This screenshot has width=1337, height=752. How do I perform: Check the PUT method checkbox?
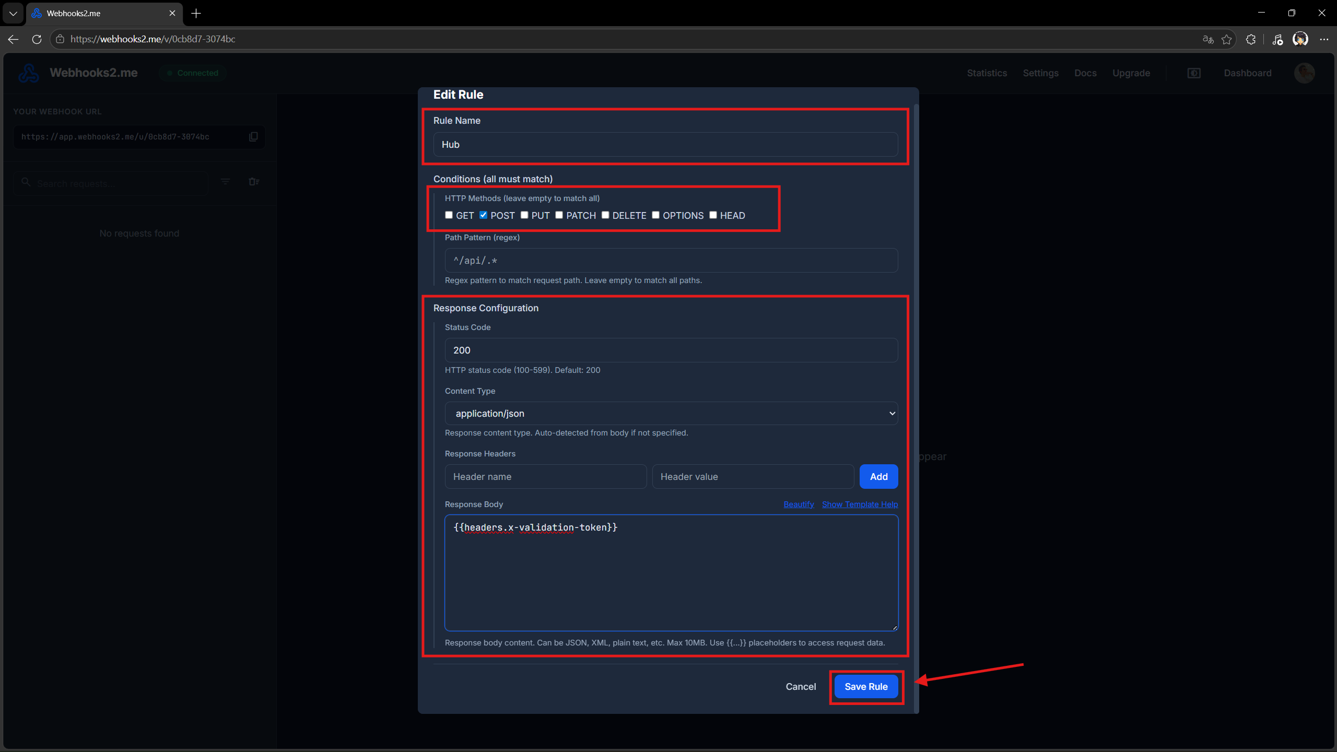(524, 215)
